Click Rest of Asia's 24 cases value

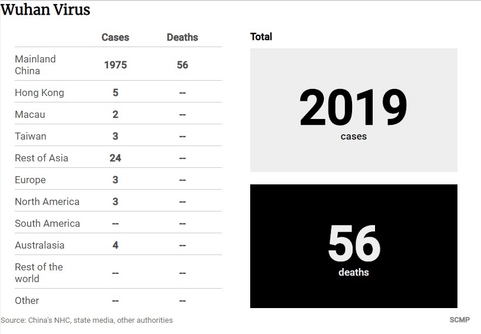(115, 158)
